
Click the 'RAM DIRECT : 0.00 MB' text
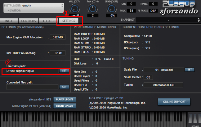tap(89, 34)
